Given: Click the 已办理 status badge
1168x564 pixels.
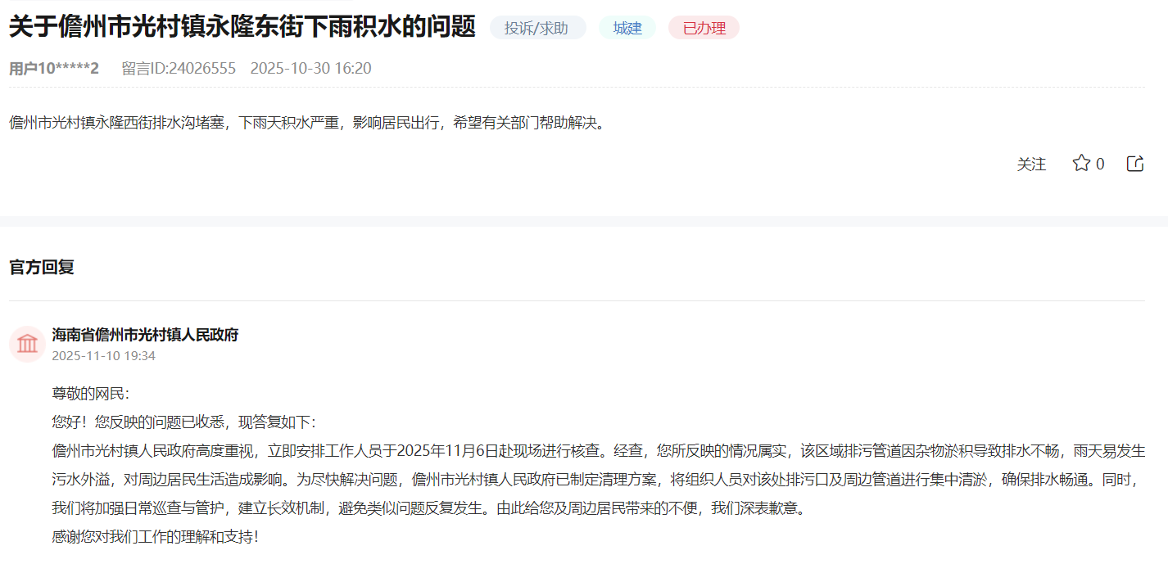Looking at the screenshot, I should pyautogui.click(x=703, y=27).
